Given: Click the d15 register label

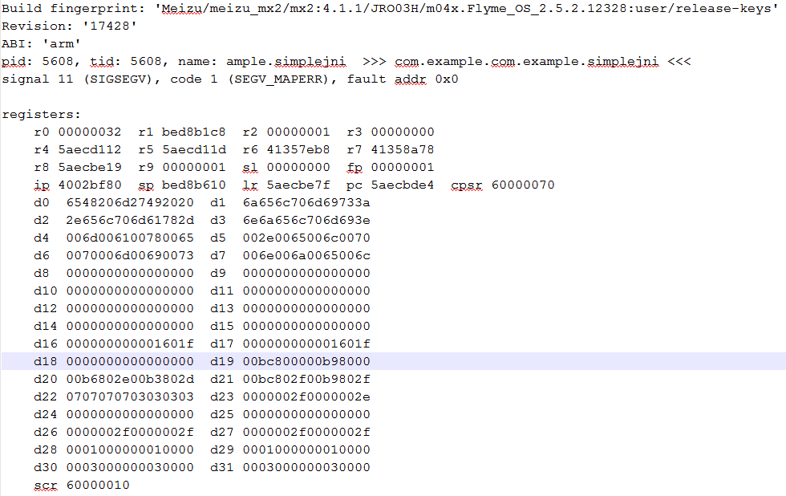Looking at the screenshot, I should [222, 326].
